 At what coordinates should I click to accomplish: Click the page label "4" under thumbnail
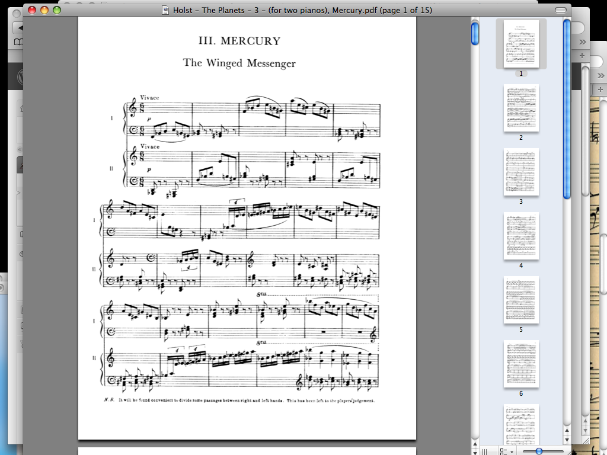coord(521,265)
